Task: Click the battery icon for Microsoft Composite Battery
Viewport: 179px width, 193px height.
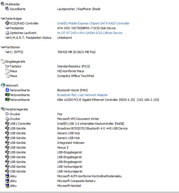Action: [7, 181]
